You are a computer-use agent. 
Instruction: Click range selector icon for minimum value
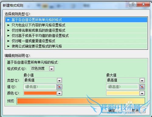pos(59,87)
